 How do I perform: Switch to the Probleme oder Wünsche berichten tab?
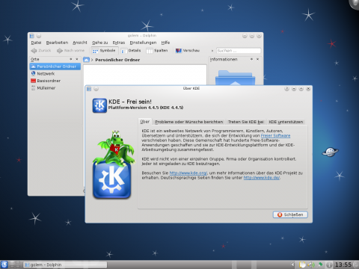(189, 122)
